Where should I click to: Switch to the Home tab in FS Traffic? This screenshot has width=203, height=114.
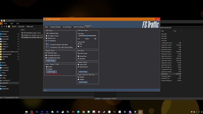point(46,27)
